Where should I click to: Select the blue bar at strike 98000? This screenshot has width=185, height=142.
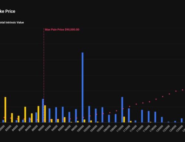[76, 116]
